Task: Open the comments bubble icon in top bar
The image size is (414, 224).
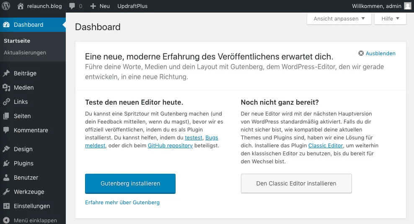Action: click(72, 6)
